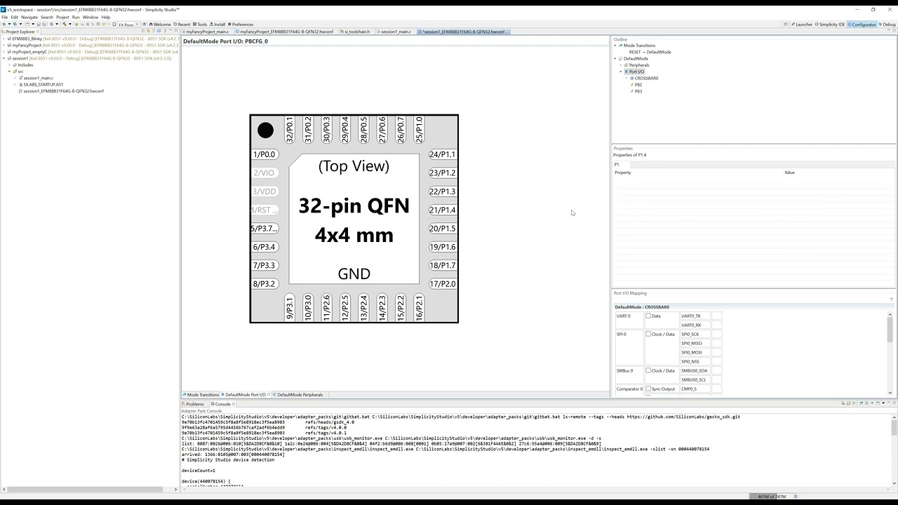898x505 pixels.
Task: Open the Window menu
Action: click(91, 17)
